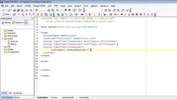Open a file with the folder icon
177x100 pixels.
pos(9,10)
